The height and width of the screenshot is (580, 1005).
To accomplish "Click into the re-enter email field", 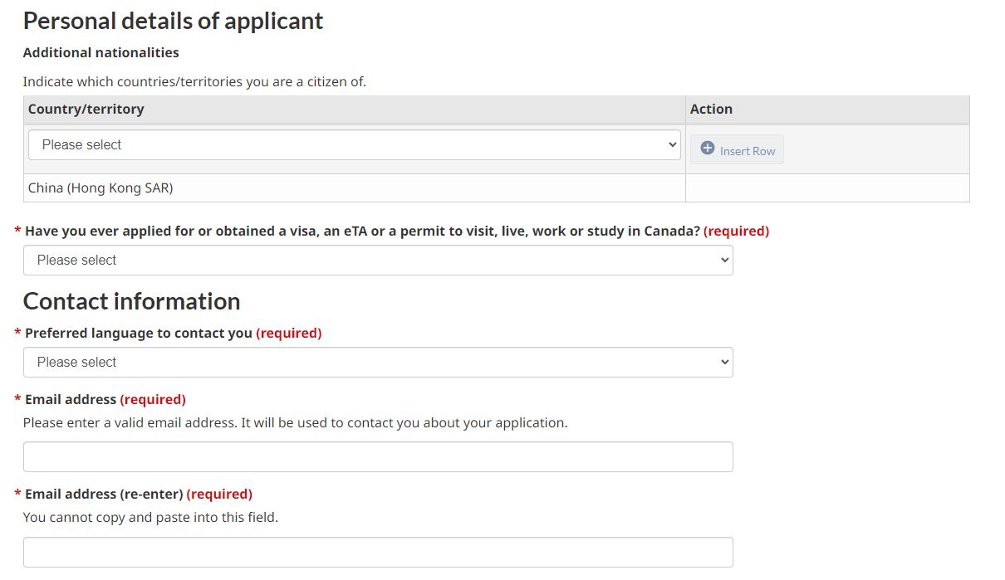I will [x=378, y=552].
